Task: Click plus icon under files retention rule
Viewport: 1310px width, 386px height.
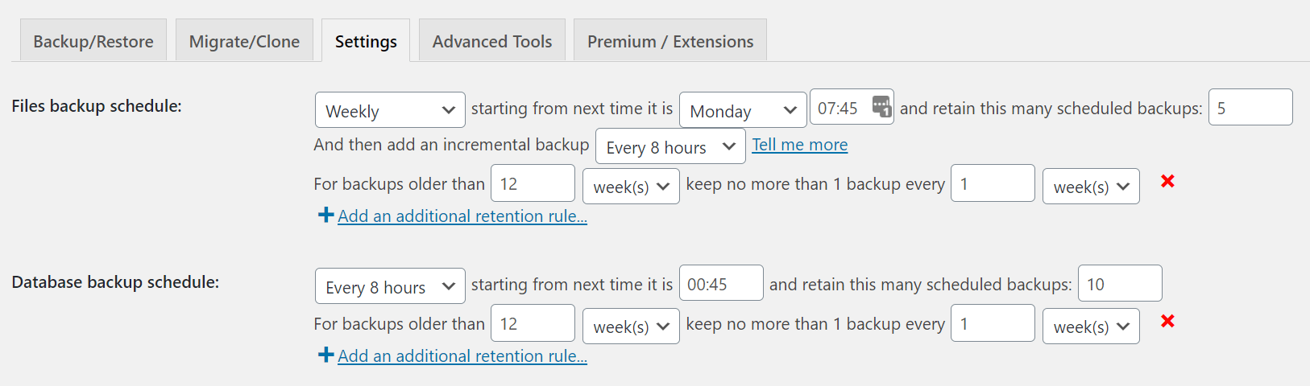Action: 325,215
